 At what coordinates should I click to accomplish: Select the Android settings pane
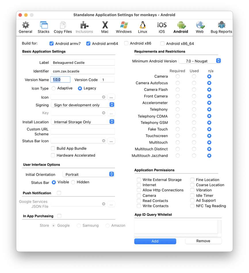[181, 27]
